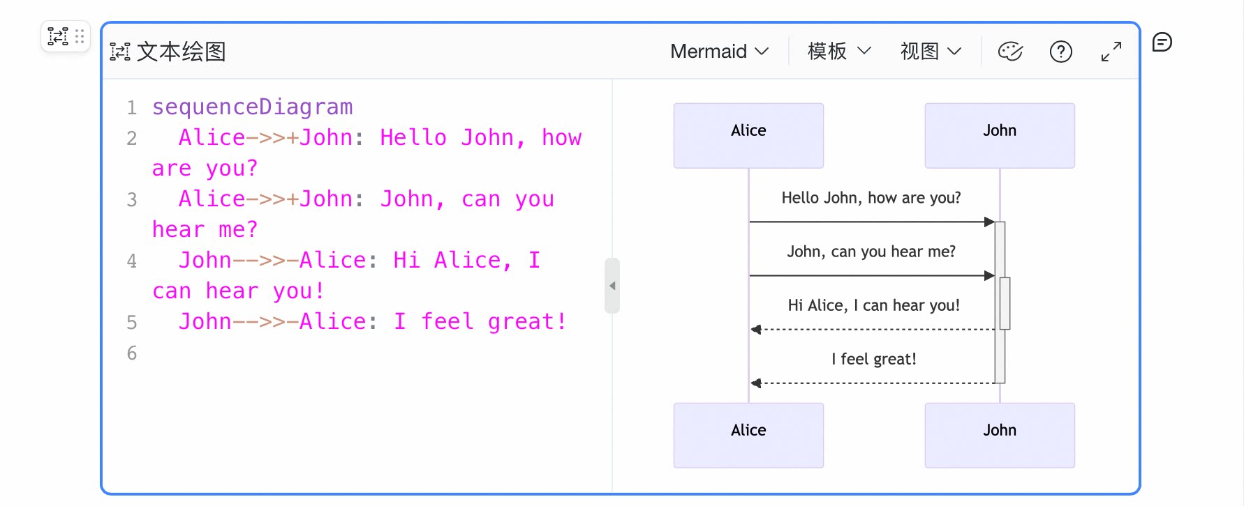Click the diagram icon beside 文本绘图 title
This screenshot has width=1244, height=506.
point(120,52)
